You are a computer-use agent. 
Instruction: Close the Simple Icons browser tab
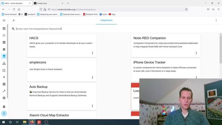click(62, 3)
